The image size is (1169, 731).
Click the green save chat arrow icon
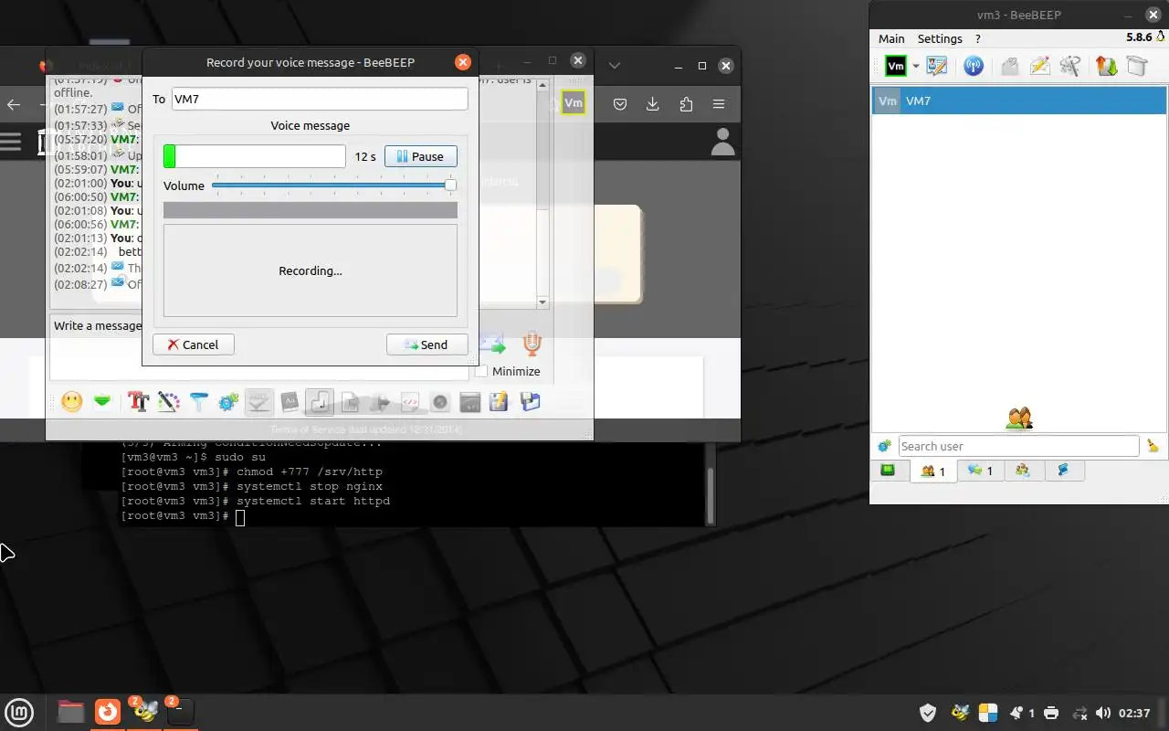pos(102,401)
